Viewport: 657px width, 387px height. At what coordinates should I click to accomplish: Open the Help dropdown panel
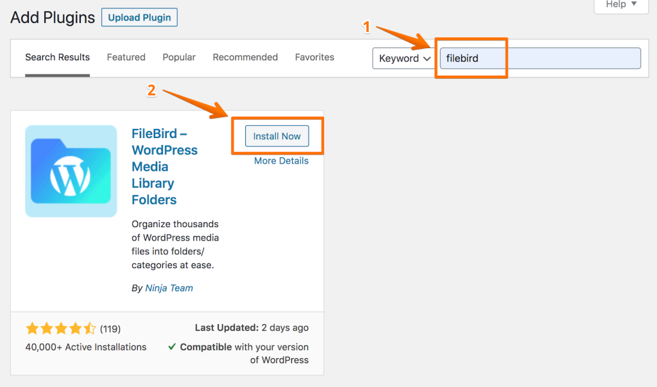(x=621, y=5)
